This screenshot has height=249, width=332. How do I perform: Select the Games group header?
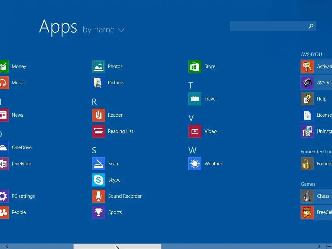(308, 184)
